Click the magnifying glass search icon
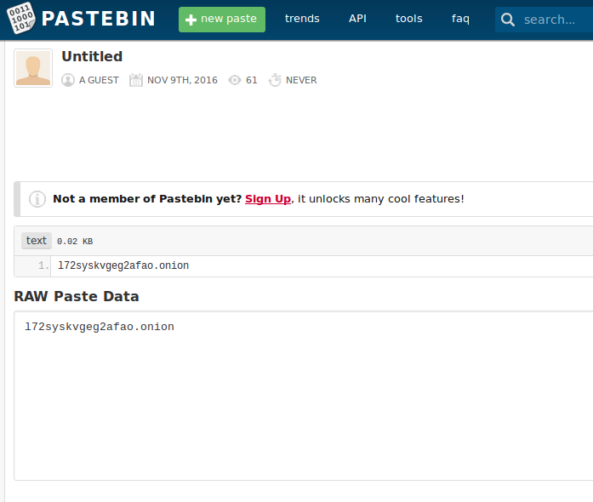 pos(508,20)
